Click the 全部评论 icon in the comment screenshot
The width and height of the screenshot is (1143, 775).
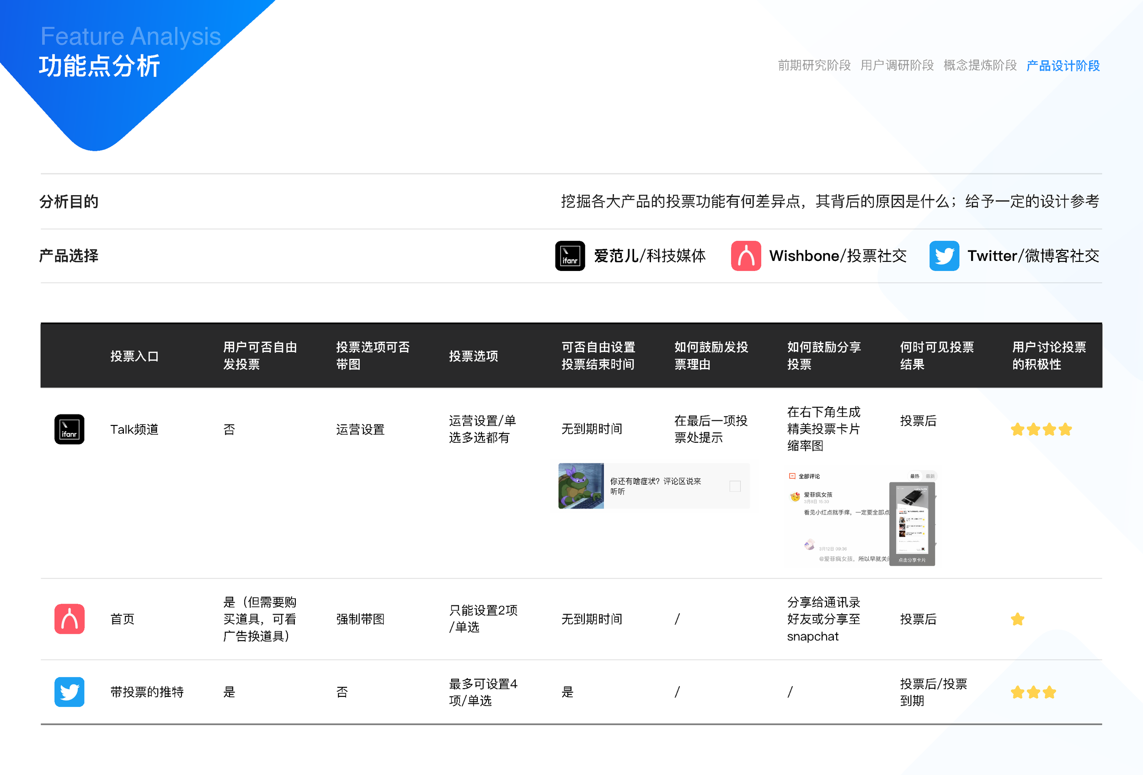[x=792, y=476]
